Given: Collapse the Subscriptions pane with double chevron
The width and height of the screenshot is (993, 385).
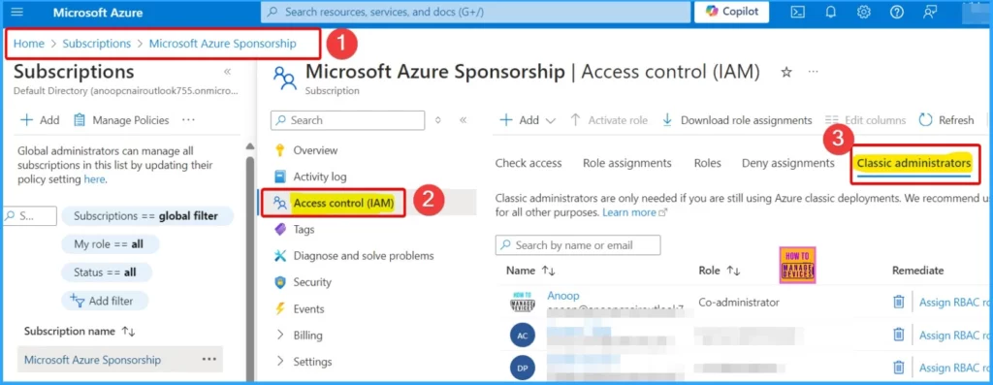Looking at the screenshot, I should point(227,72).
